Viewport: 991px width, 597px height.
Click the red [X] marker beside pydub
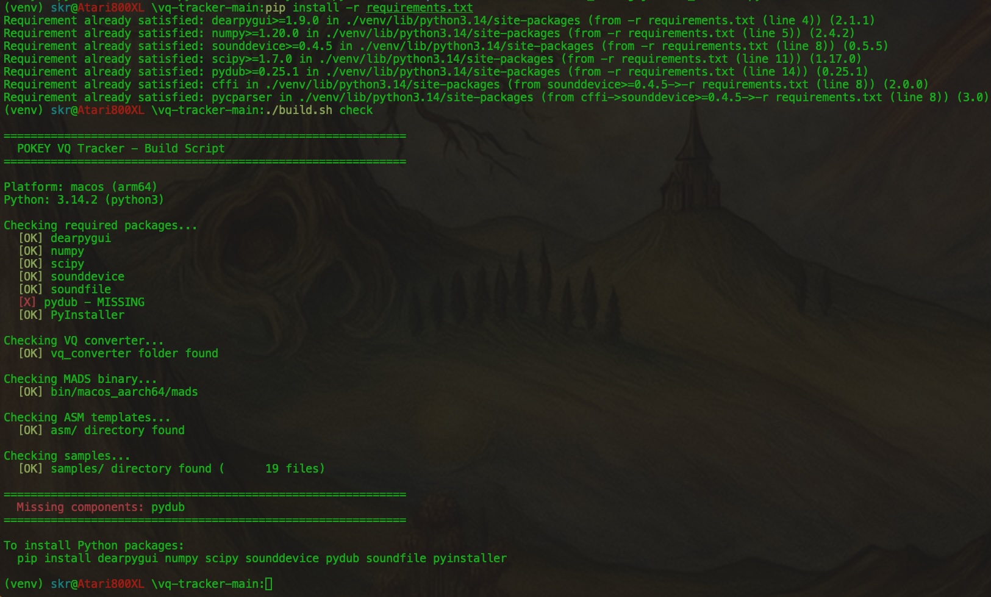[x=27, y=302]
